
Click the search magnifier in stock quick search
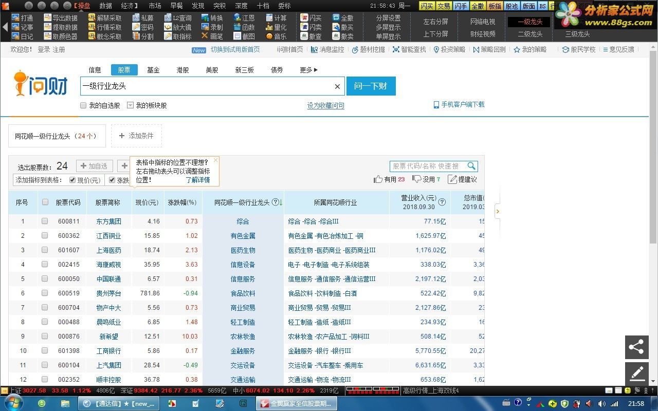click(x=471, y=166)
